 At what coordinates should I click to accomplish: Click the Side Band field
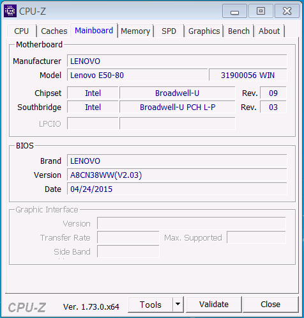tap(128, 251)
